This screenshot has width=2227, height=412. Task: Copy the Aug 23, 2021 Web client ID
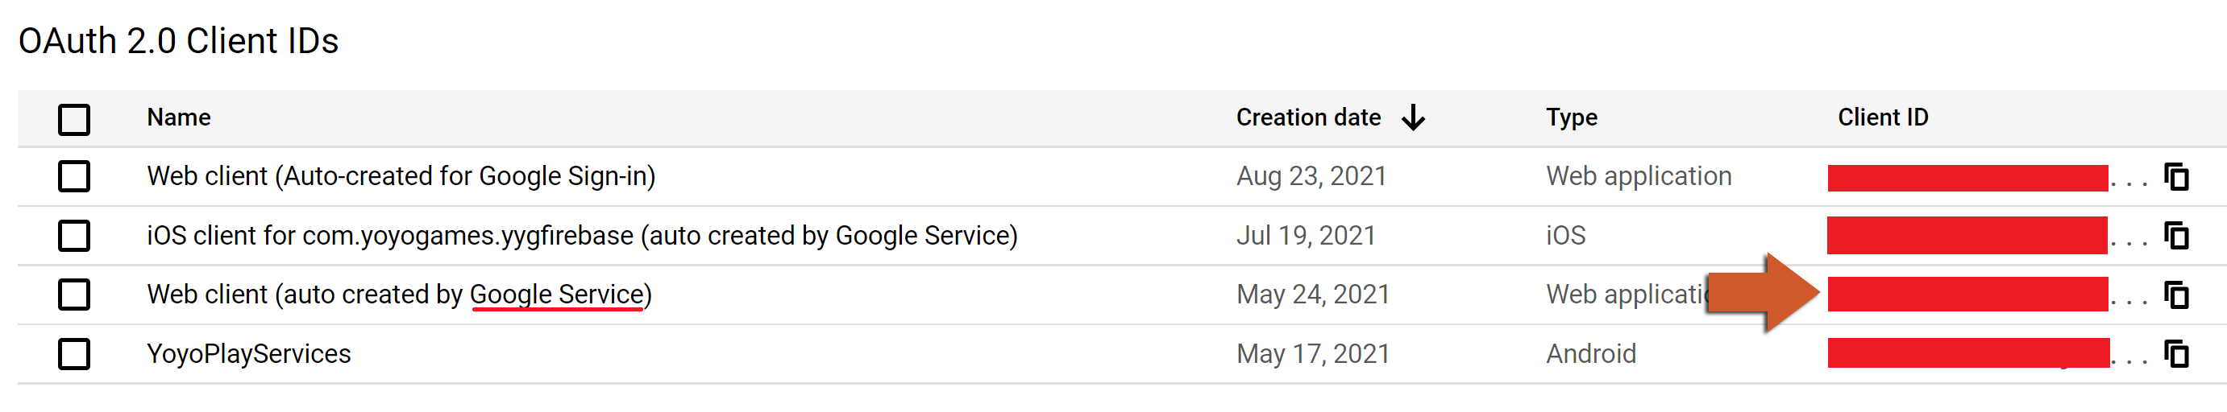coord(2175,177)
